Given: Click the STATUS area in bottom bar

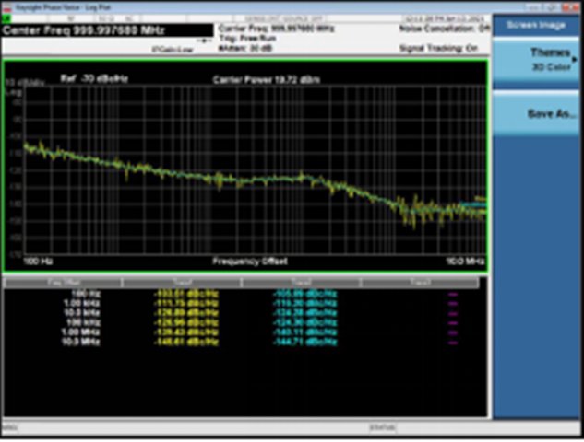Looking at the screenshot, I should 381,427.
